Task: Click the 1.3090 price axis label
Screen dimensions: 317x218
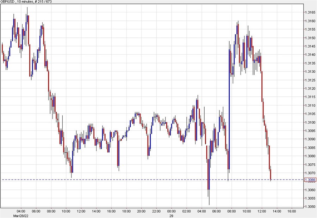Action: click(310, 139)
